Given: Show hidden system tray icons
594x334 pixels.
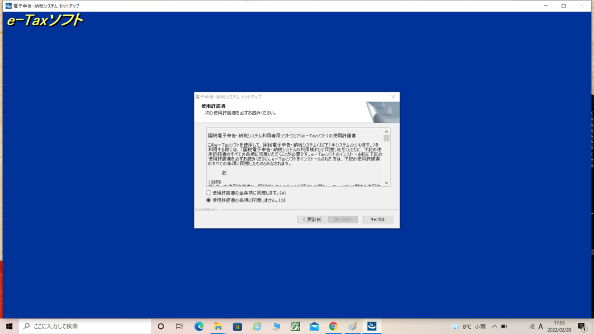Looking at the screenshot, I should (x=495, y=326).
